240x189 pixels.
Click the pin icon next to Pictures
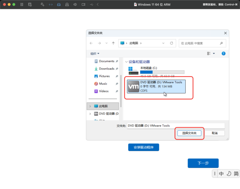coord(117,76)
